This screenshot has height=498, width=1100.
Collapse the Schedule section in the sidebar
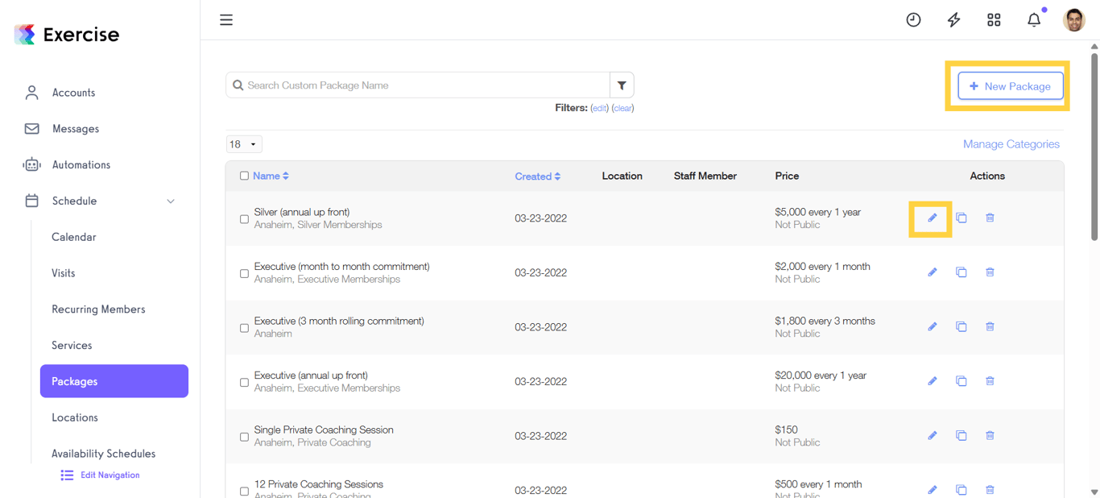coord(170,201)
